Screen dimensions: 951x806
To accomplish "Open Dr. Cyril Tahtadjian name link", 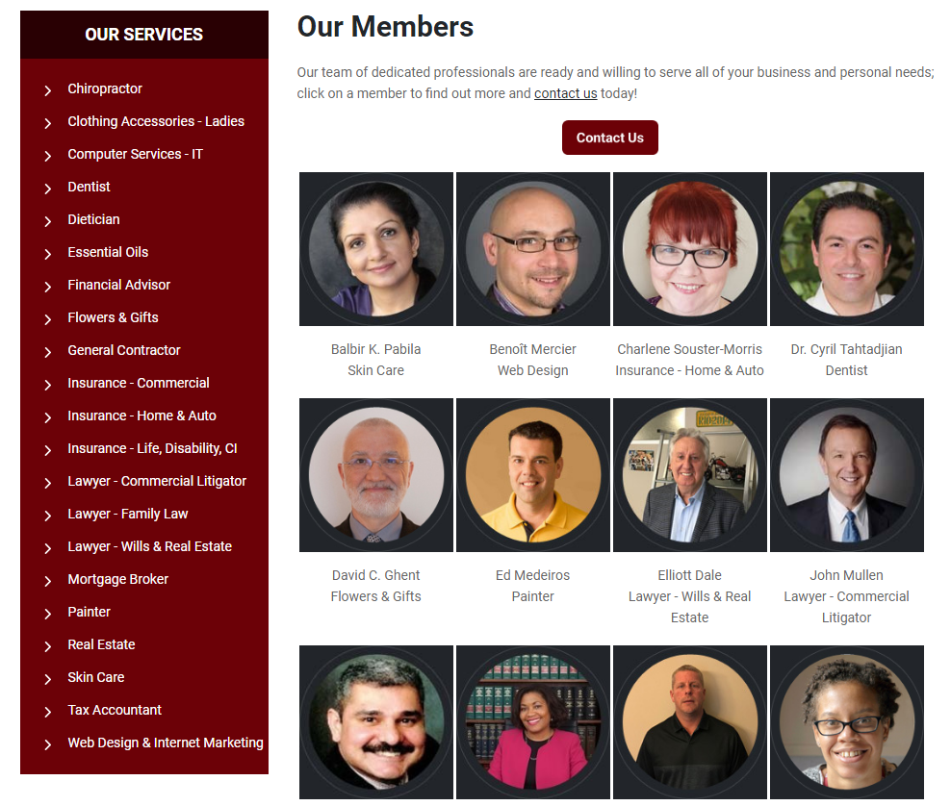I will [847, 349].
